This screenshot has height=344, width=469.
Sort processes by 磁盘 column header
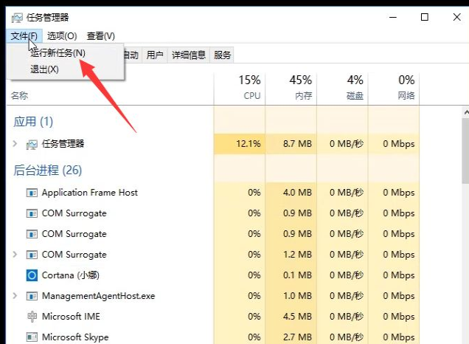tap(342, 89)
